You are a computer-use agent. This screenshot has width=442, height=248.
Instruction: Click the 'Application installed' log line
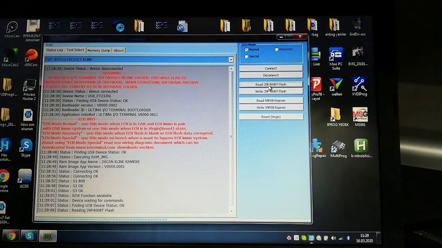pos(100,115)
